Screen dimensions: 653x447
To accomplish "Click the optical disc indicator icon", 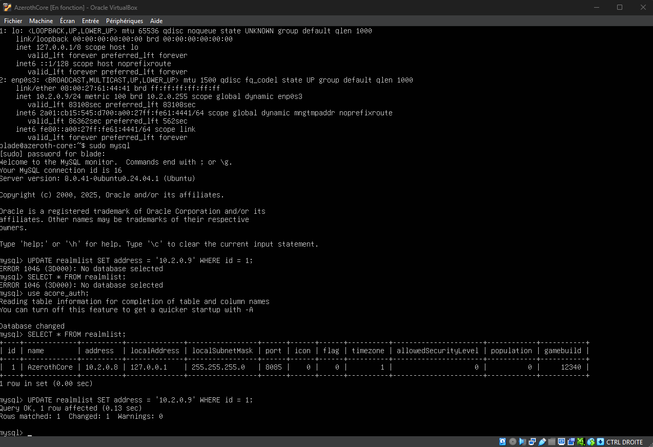I will coord(513,441).
